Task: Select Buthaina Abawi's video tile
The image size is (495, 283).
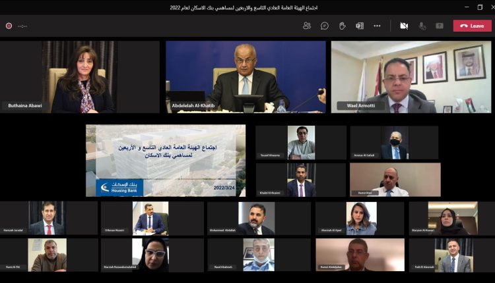Action: tap(80, 77)
